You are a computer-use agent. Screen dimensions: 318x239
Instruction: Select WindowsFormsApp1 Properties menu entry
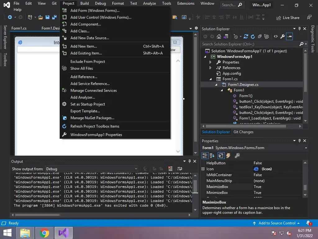click(115, 135)
